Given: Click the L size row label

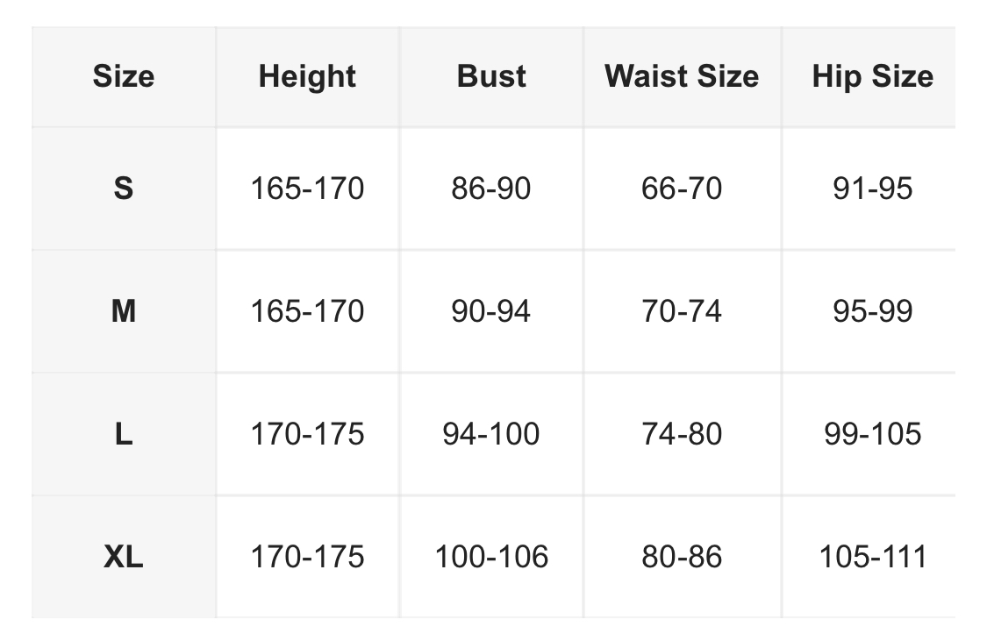Looking at the screenshot, I should (x=124, y=433).
